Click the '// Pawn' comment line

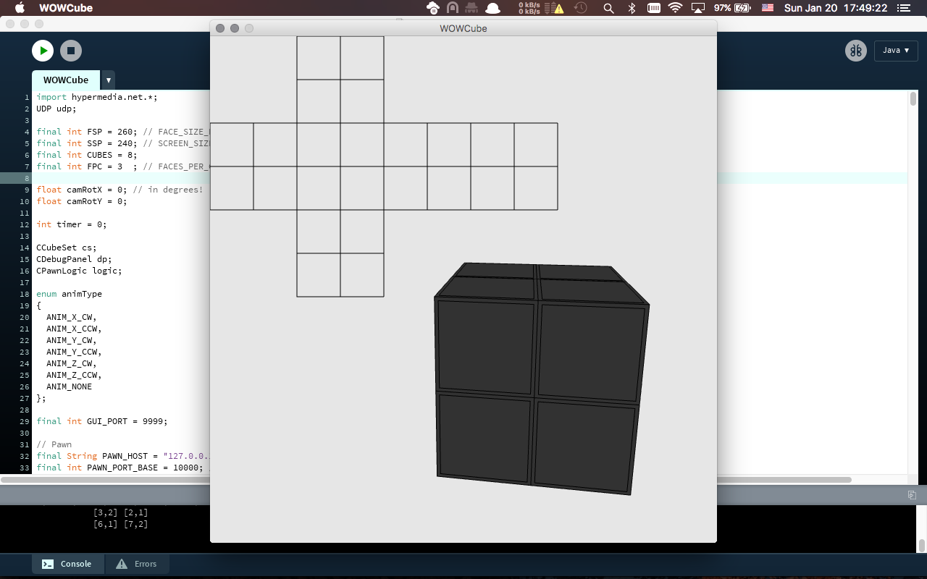click(54, 444)
